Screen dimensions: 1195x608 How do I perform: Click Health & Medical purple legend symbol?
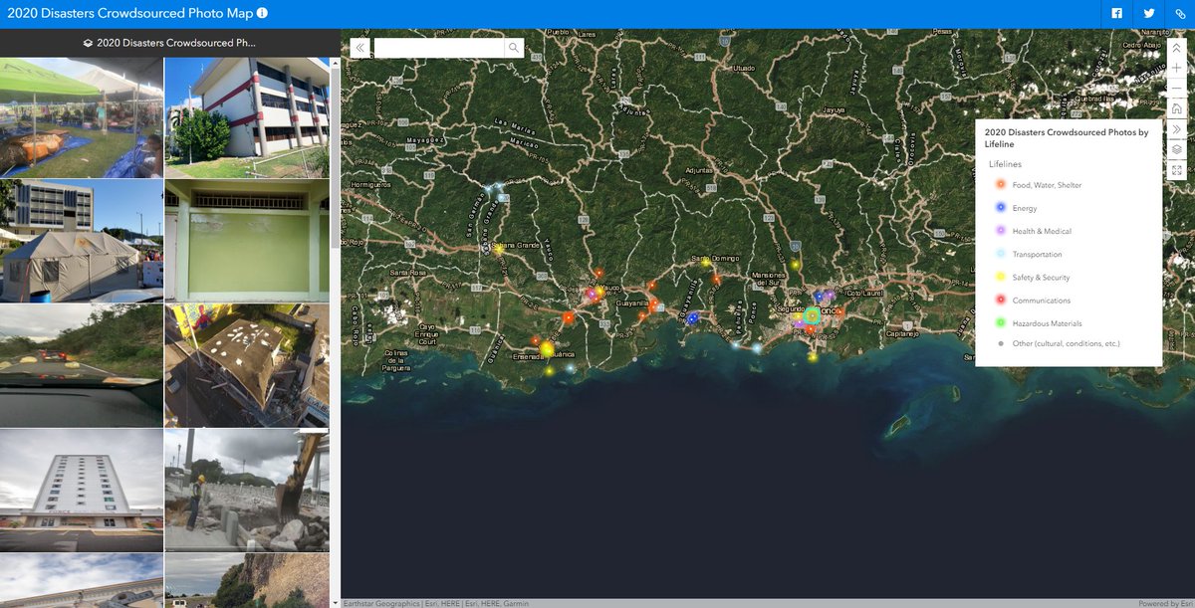pos(1000,230)
